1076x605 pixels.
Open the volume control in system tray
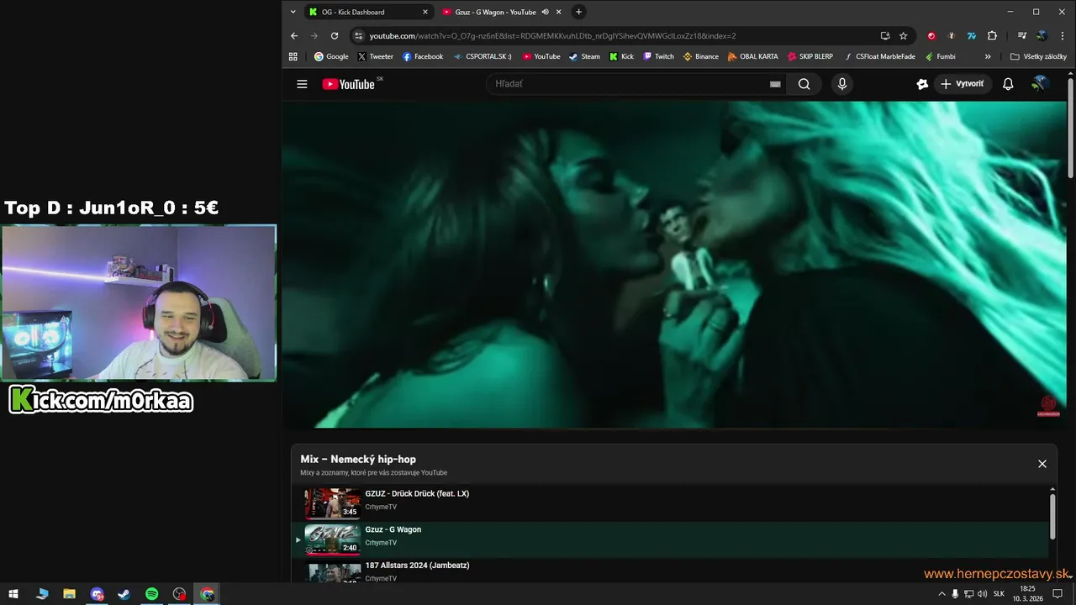click(x=982, y=594)
